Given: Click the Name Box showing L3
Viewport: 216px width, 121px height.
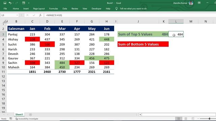Looking at the screenshot, I should coord(8,15).
